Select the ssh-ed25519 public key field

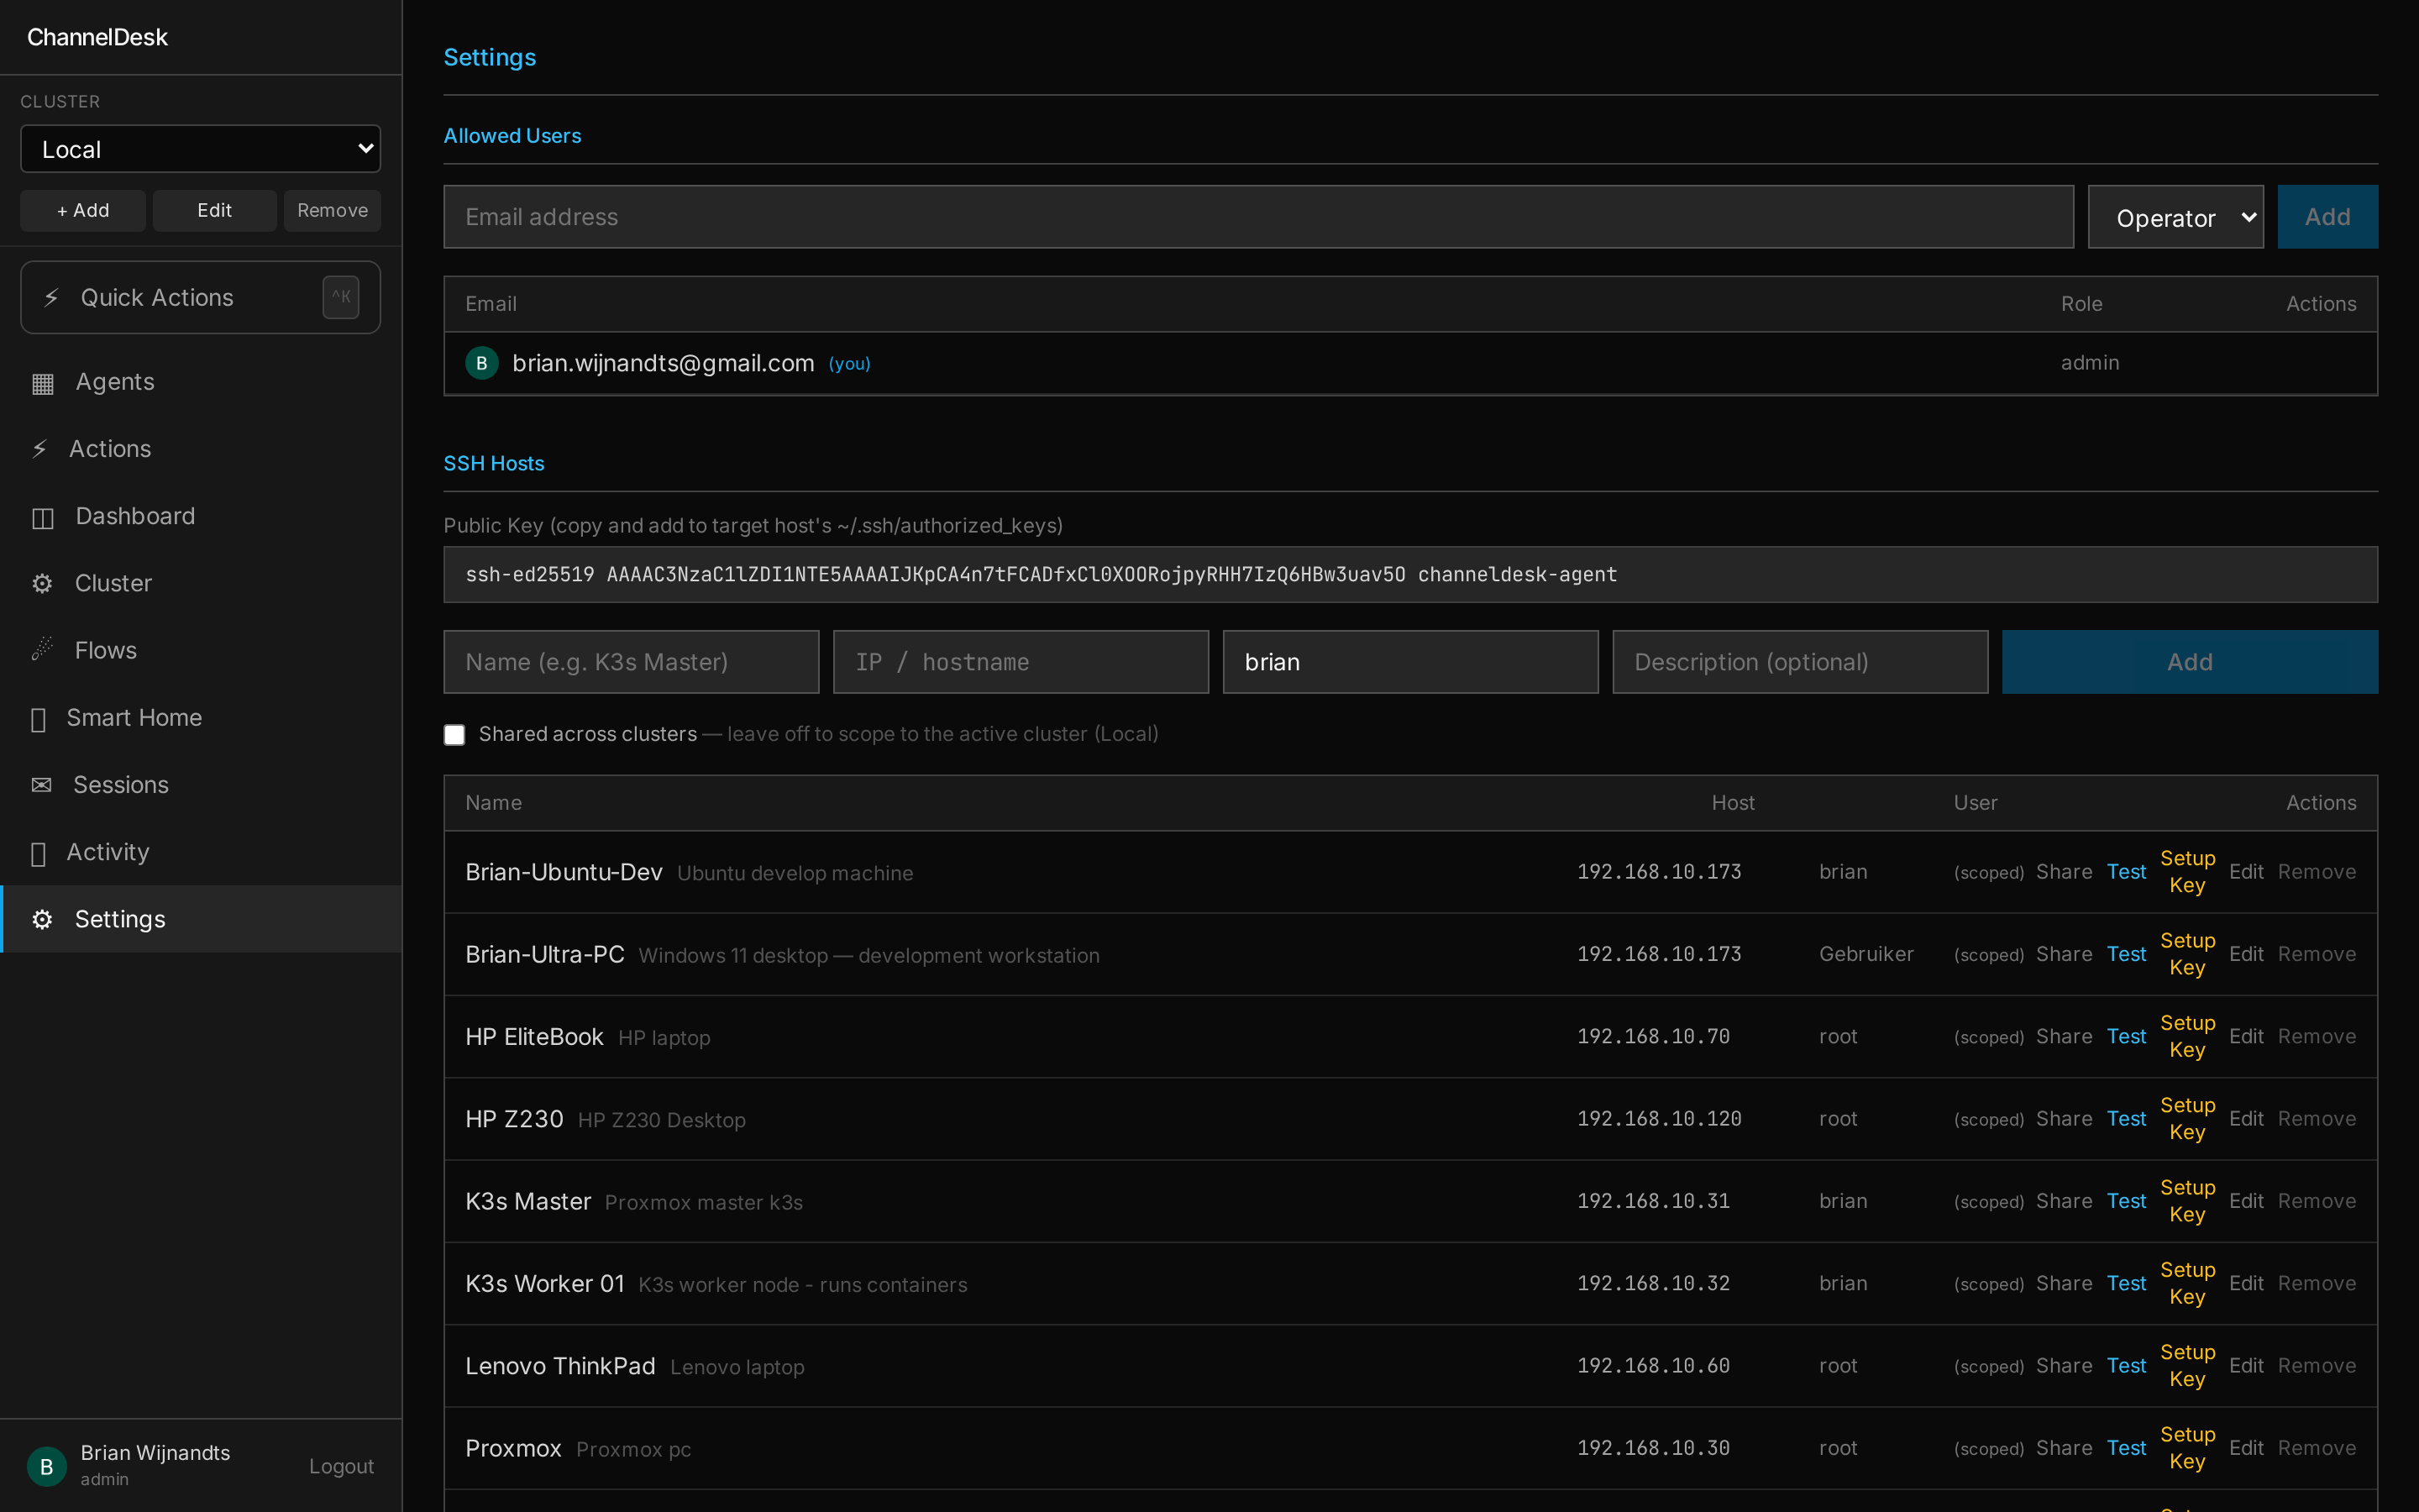1410,575
